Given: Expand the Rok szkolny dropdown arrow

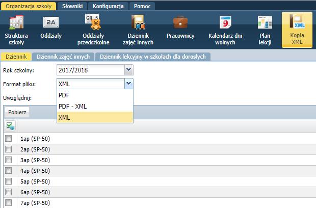Looking at the screenshot, I should (x=128, y=70).
